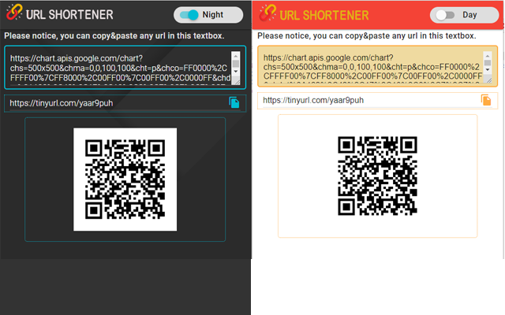Click scroll-down arrow in light URL textbox

pos(488,70)
